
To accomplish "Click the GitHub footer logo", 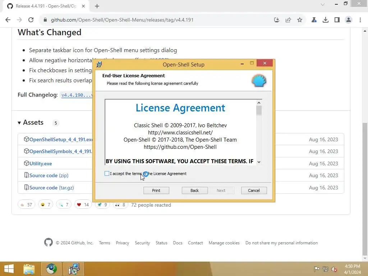I will click(x=49, y=243).
